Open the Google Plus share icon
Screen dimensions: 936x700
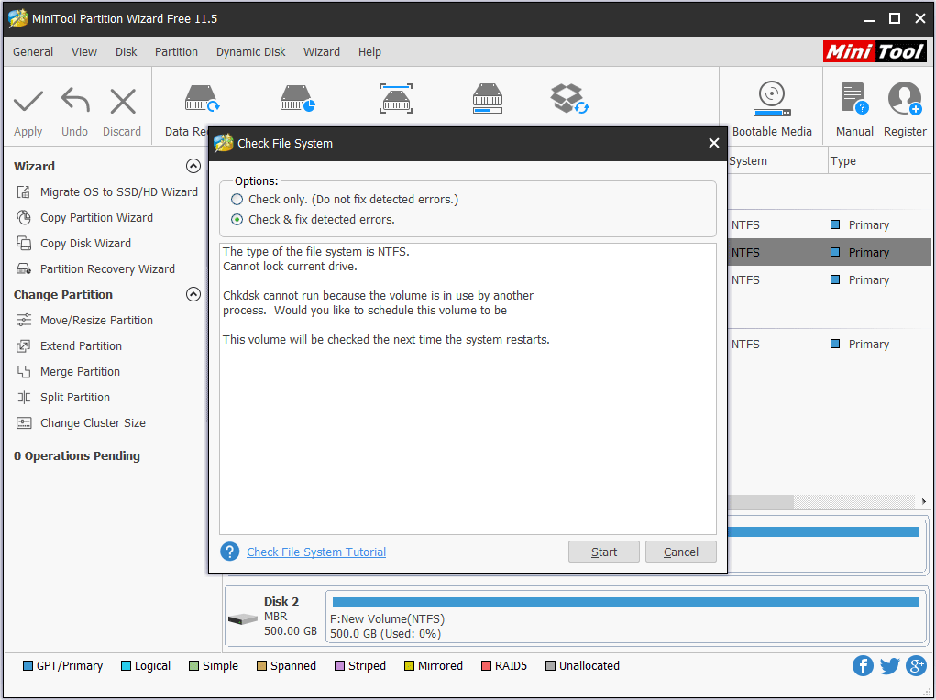916,665
